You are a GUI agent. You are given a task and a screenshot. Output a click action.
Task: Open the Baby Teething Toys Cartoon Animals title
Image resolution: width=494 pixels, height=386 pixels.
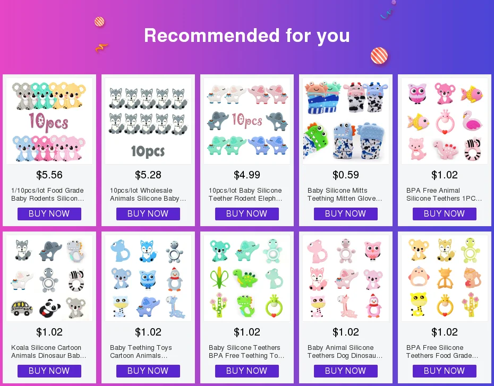[141, 351]
